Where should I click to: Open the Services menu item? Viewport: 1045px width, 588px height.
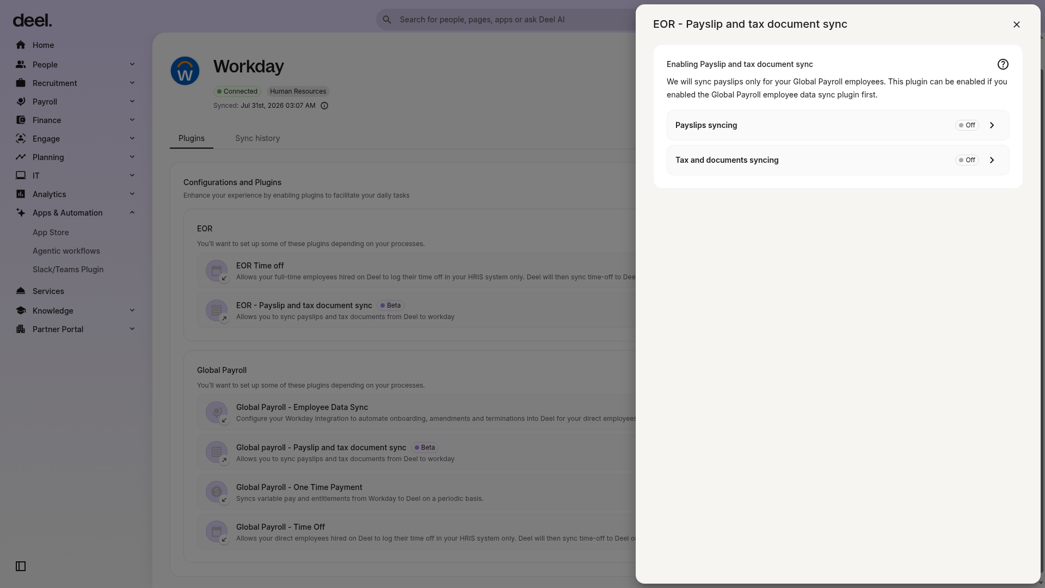[x=48, y=291]
